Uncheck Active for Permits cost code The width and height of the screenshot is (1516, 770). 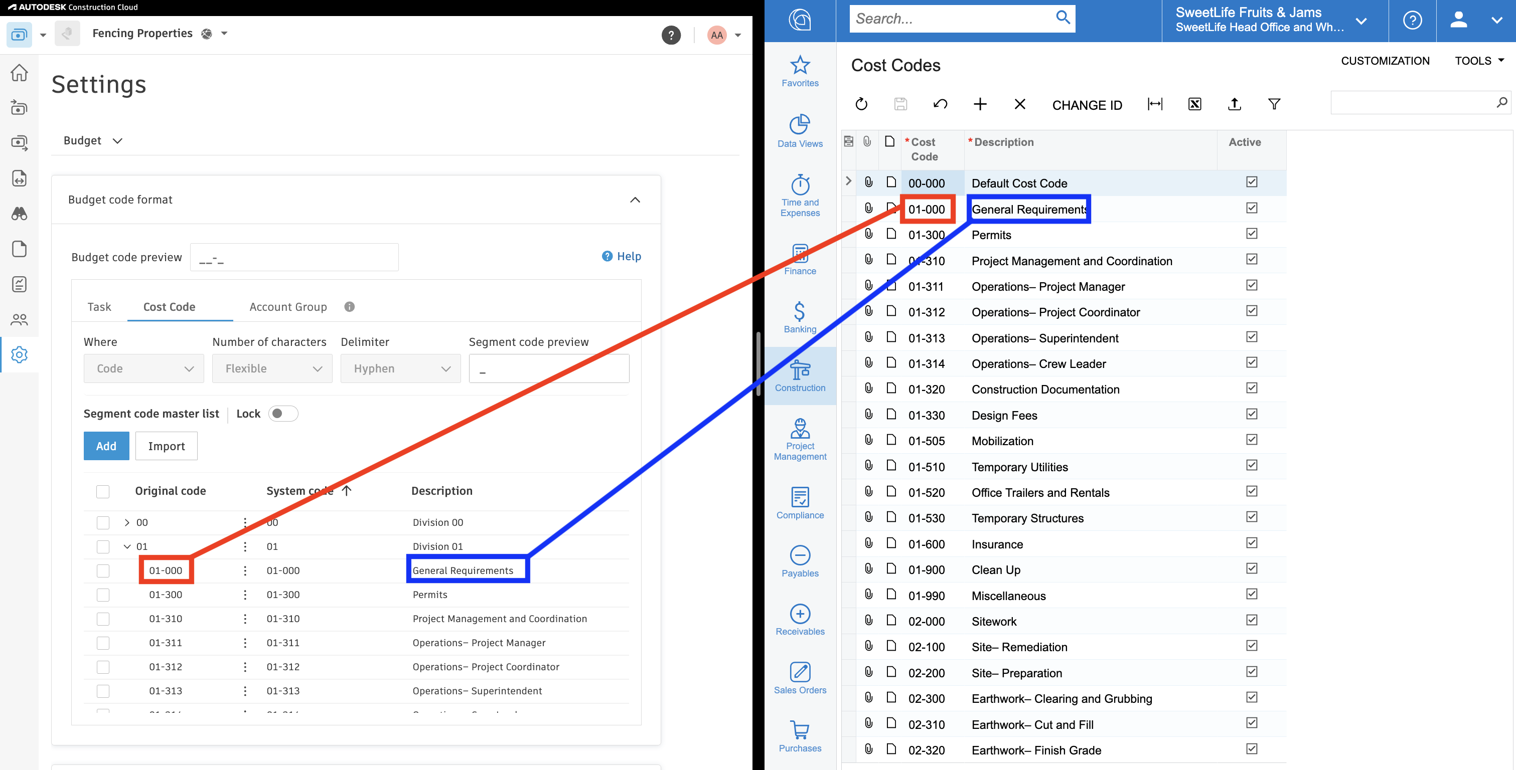click(1251, 234)
